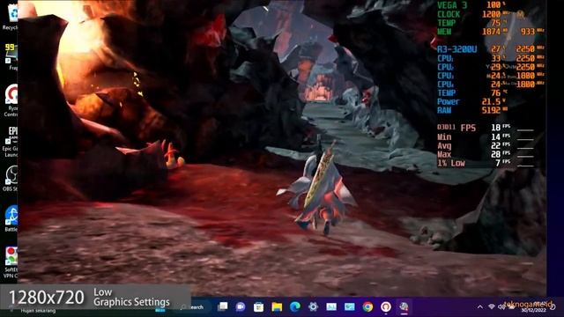Open the Recycle Bin desktop icon
The width and height of the screenshot is (564, 317).
tap(11, 16)
